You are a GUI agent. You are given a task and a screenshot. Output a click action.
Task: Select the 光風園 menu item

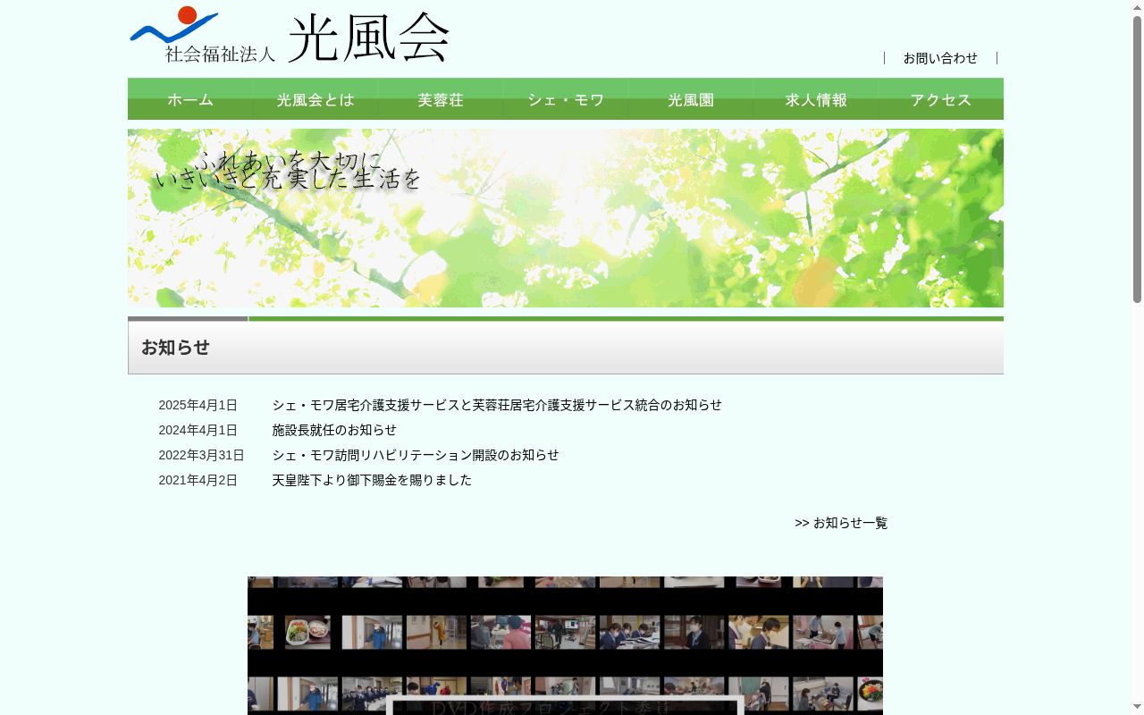coord(691,99)
